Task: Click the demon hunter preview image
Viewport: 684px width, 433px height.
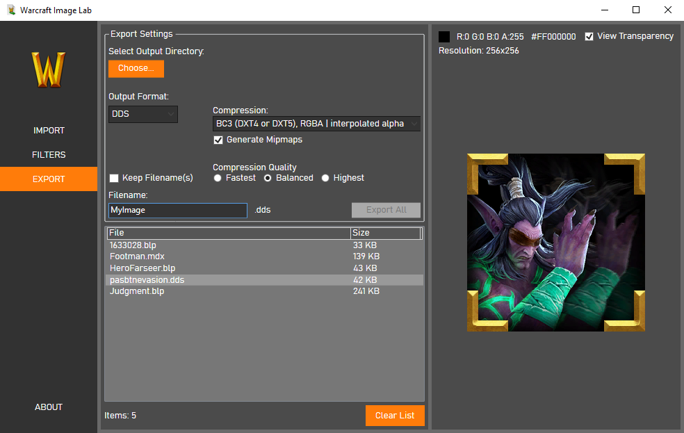Action: pyautogui.click(x=556, y=243)
